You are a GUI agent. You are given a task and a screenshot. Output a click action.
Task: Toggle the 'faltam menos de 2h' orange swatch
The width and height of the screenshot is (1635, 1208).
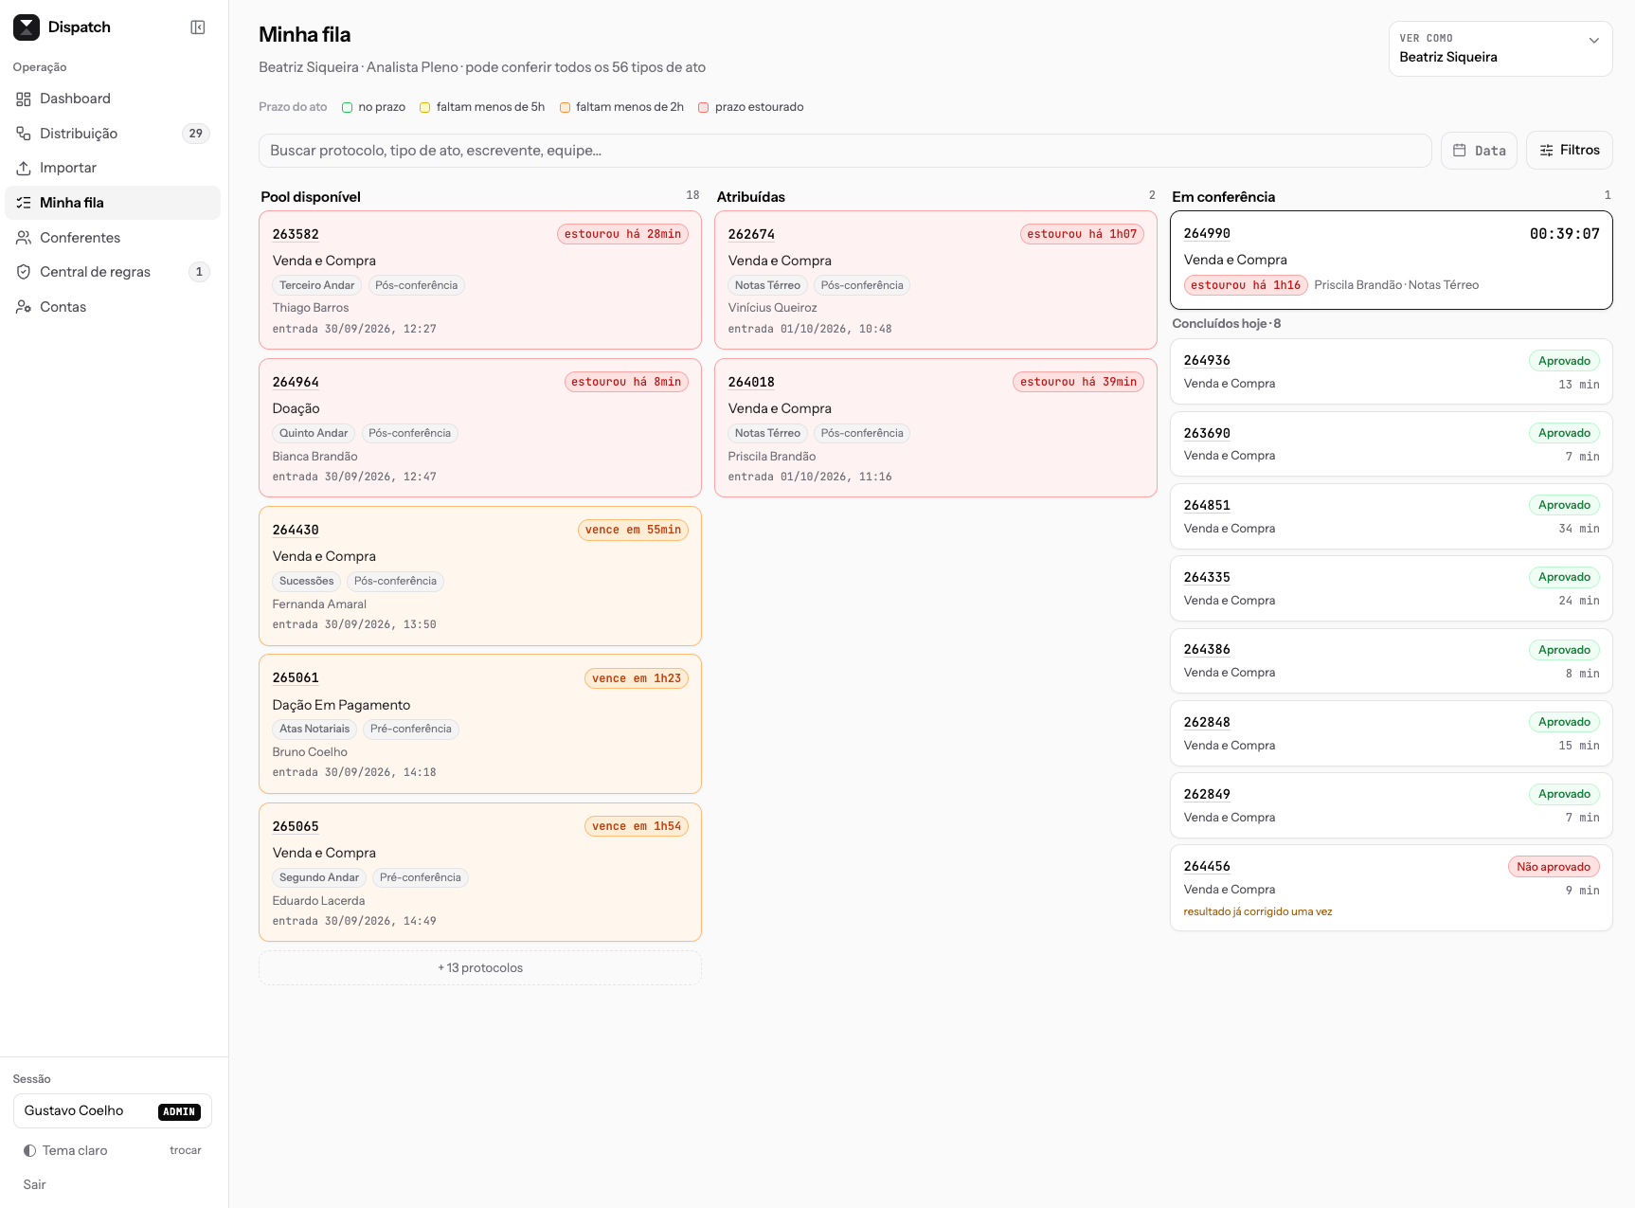(566, 107)
